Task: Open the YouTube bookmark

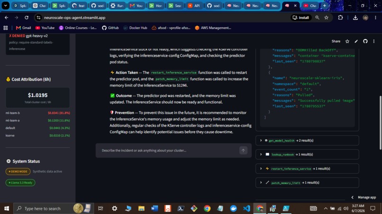Action: click(45, 28)
